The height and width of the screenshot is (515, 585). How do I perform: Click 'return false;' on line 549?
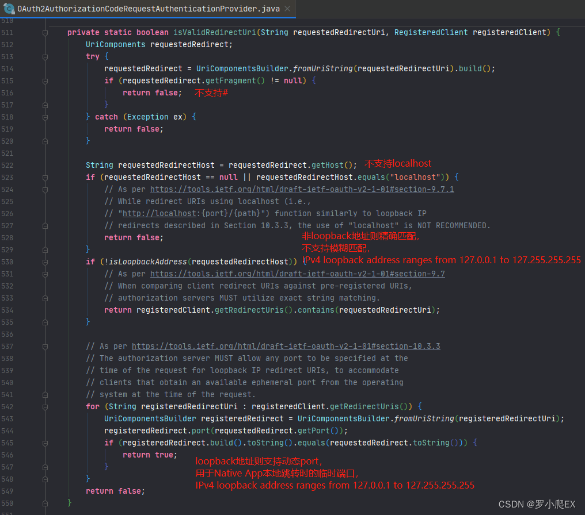pos(115,491)
